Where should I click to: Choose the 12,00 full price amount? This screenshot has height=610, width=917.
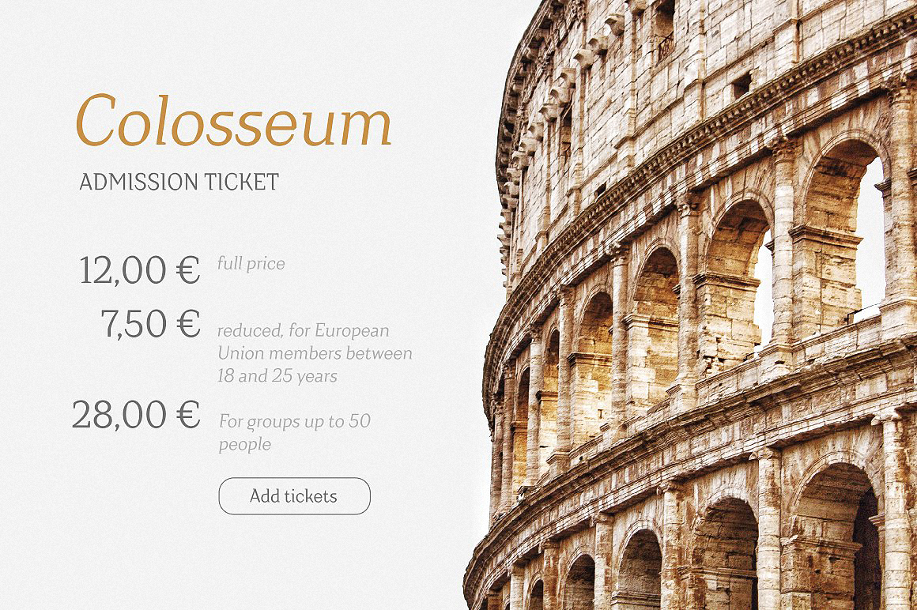click(123, 270)
